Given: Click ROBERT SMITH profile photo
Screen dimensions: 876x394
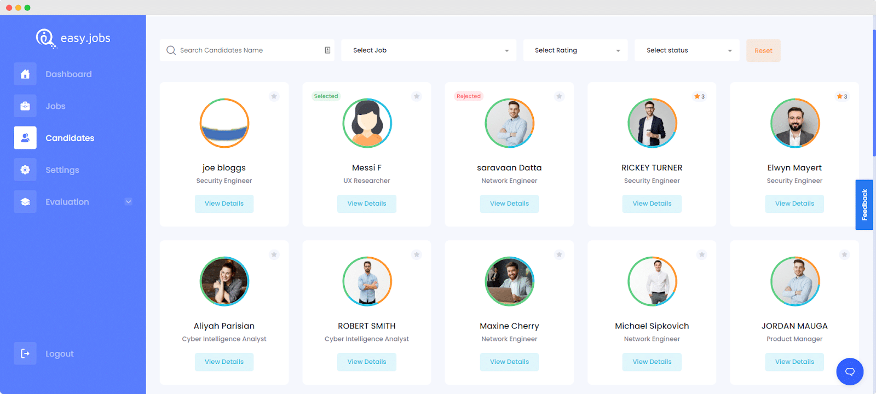Looking at the screenshot, I should click(x=367, y=281).
